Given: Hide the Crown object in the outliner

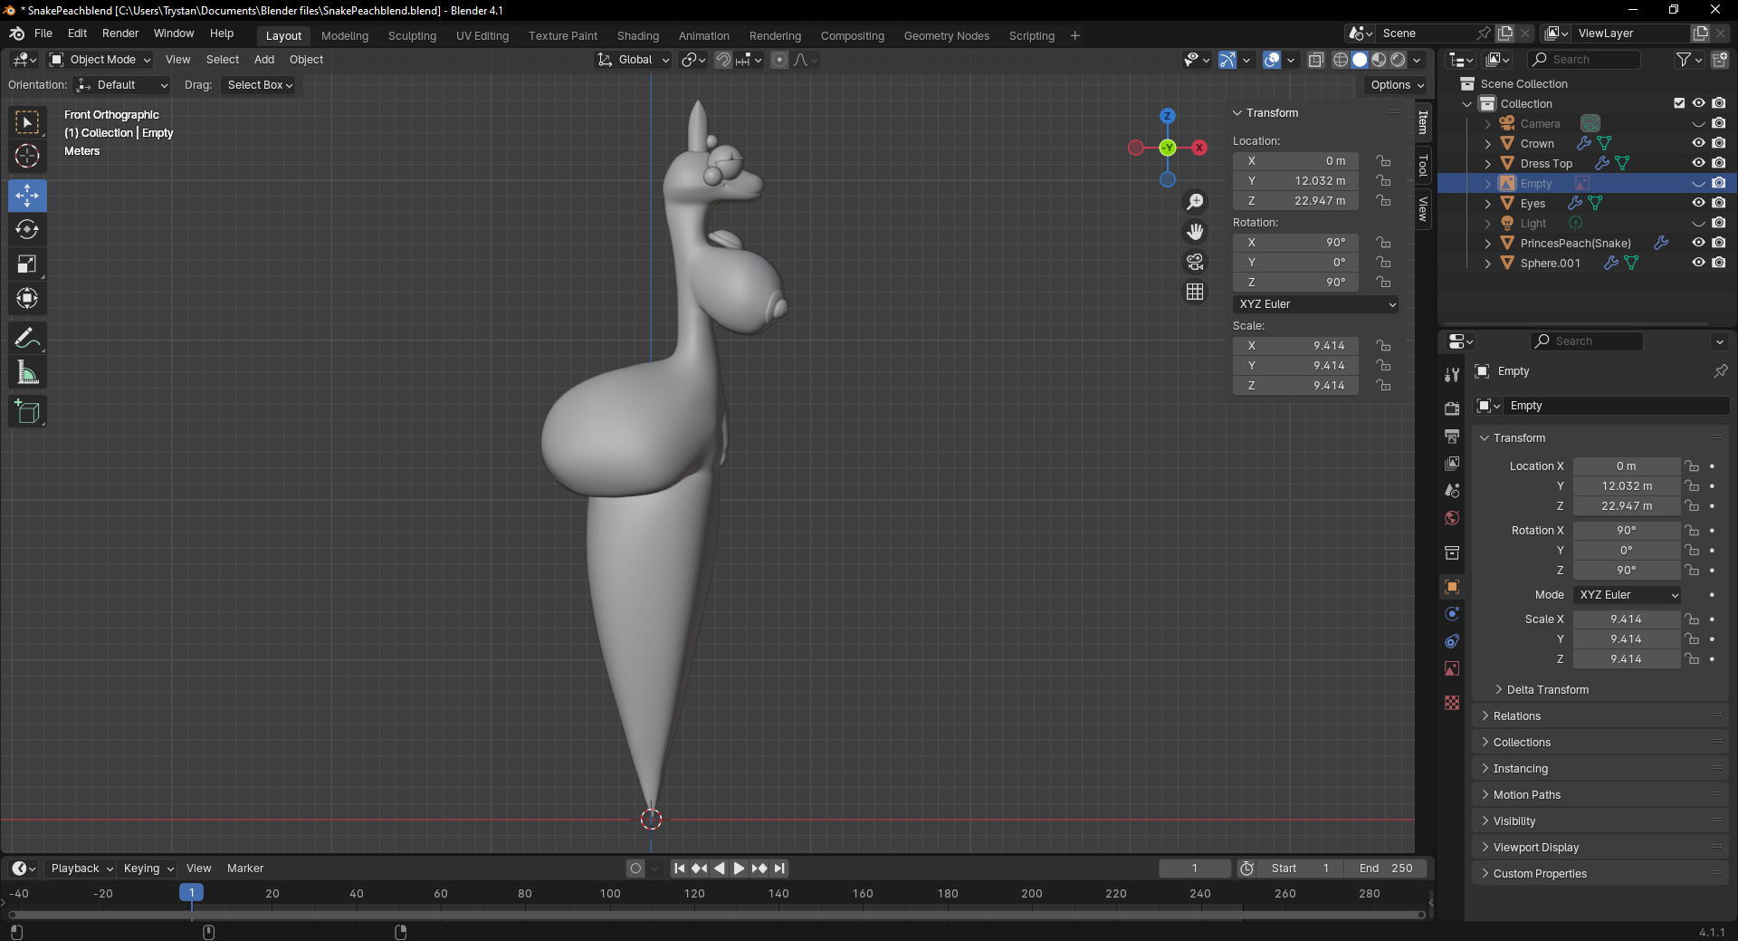Looking at the screenshot, I should coord(1698,143).
